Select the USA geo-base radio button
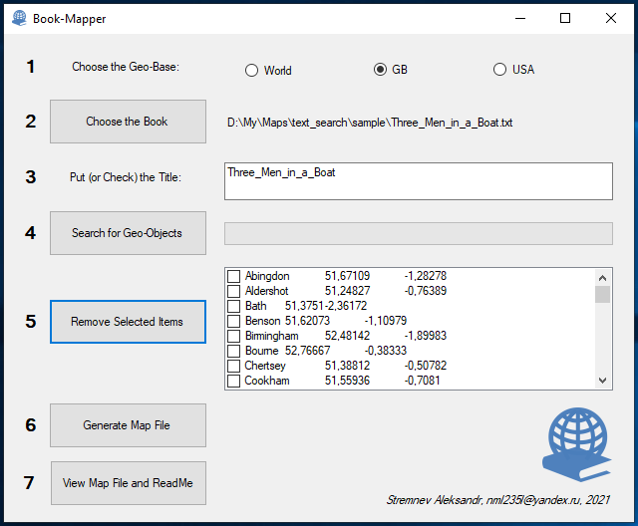Image resolution: width=638 pixels, height=526 pixels. click(499, 70)
